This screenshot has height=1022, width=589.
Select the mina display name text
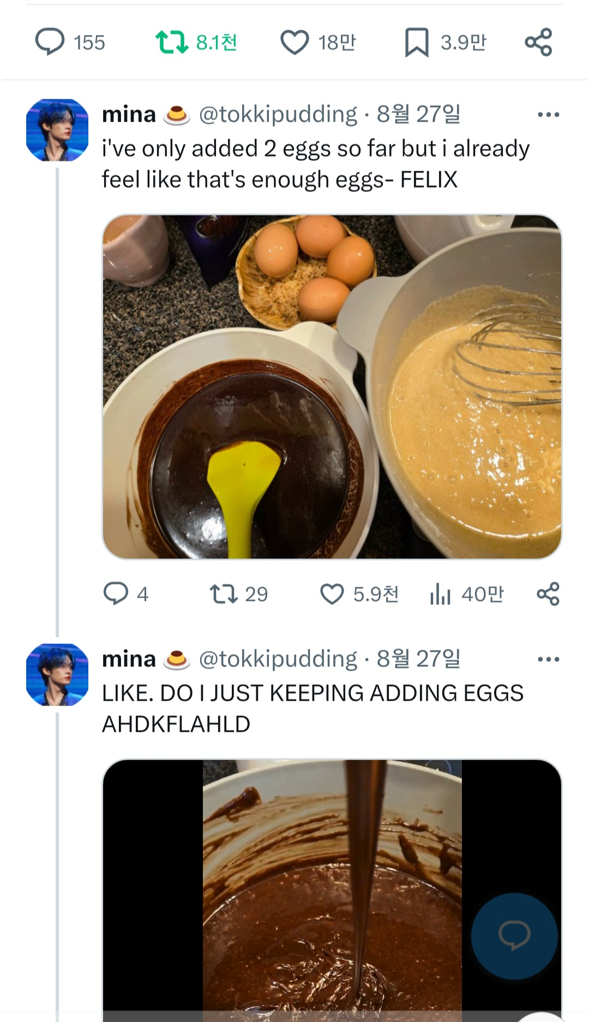(x=128, y=114)
